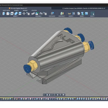
Task: Select the Interference tool in Inspect
Action: pyautogui.click(x=73, y=13)
